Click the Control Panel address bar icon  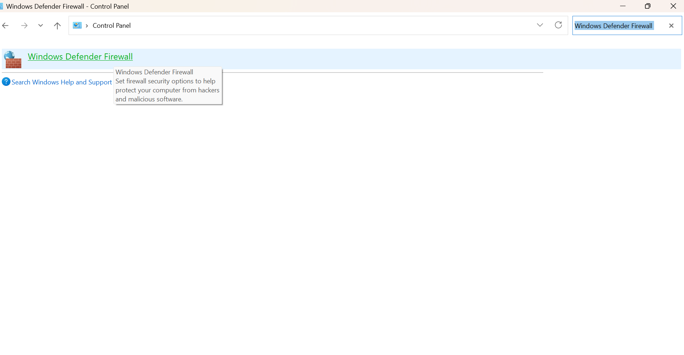77,25
